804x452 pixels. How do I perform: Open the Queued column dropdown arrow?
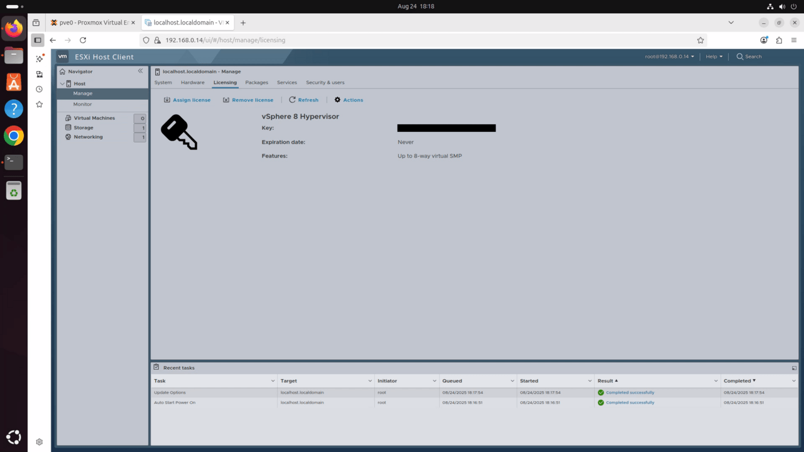[x=513, y=381]
